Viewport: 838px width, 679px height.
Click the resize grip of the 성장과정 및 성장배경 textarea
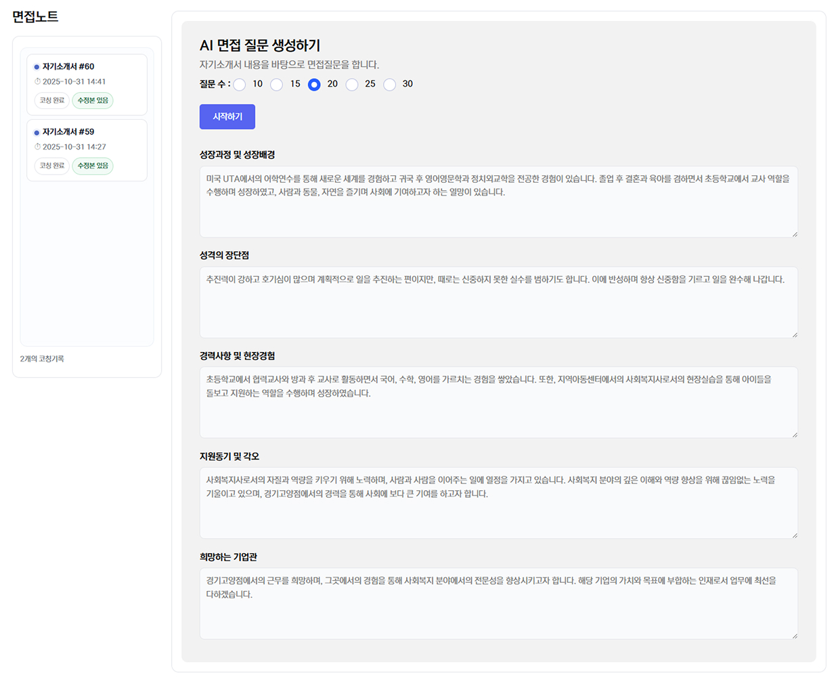tap(795, 233)
